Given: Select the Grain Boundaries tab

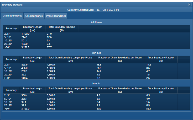Looking at the screenshot, I should click(x=12, y=16).
